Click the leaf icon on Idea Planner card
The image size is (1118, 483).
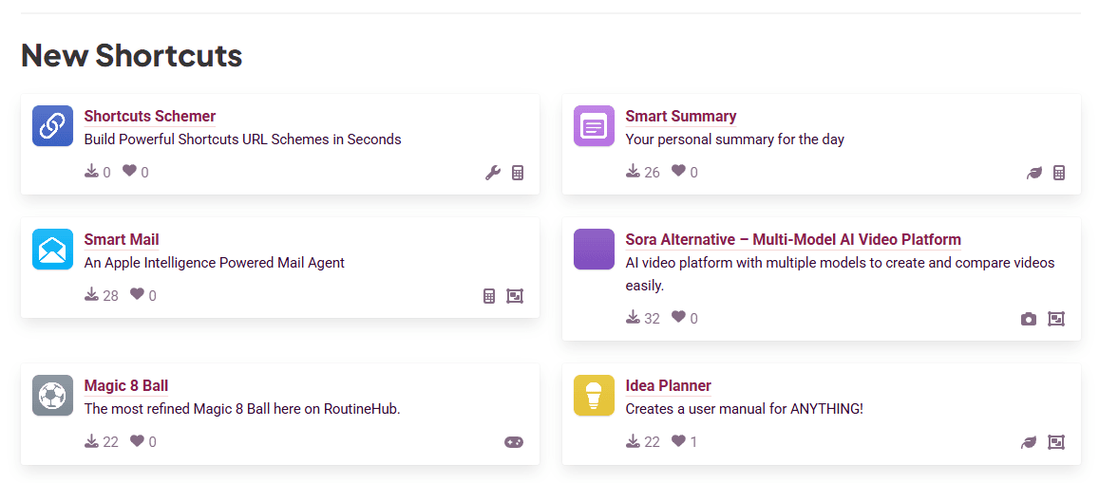click(1028, 442)
